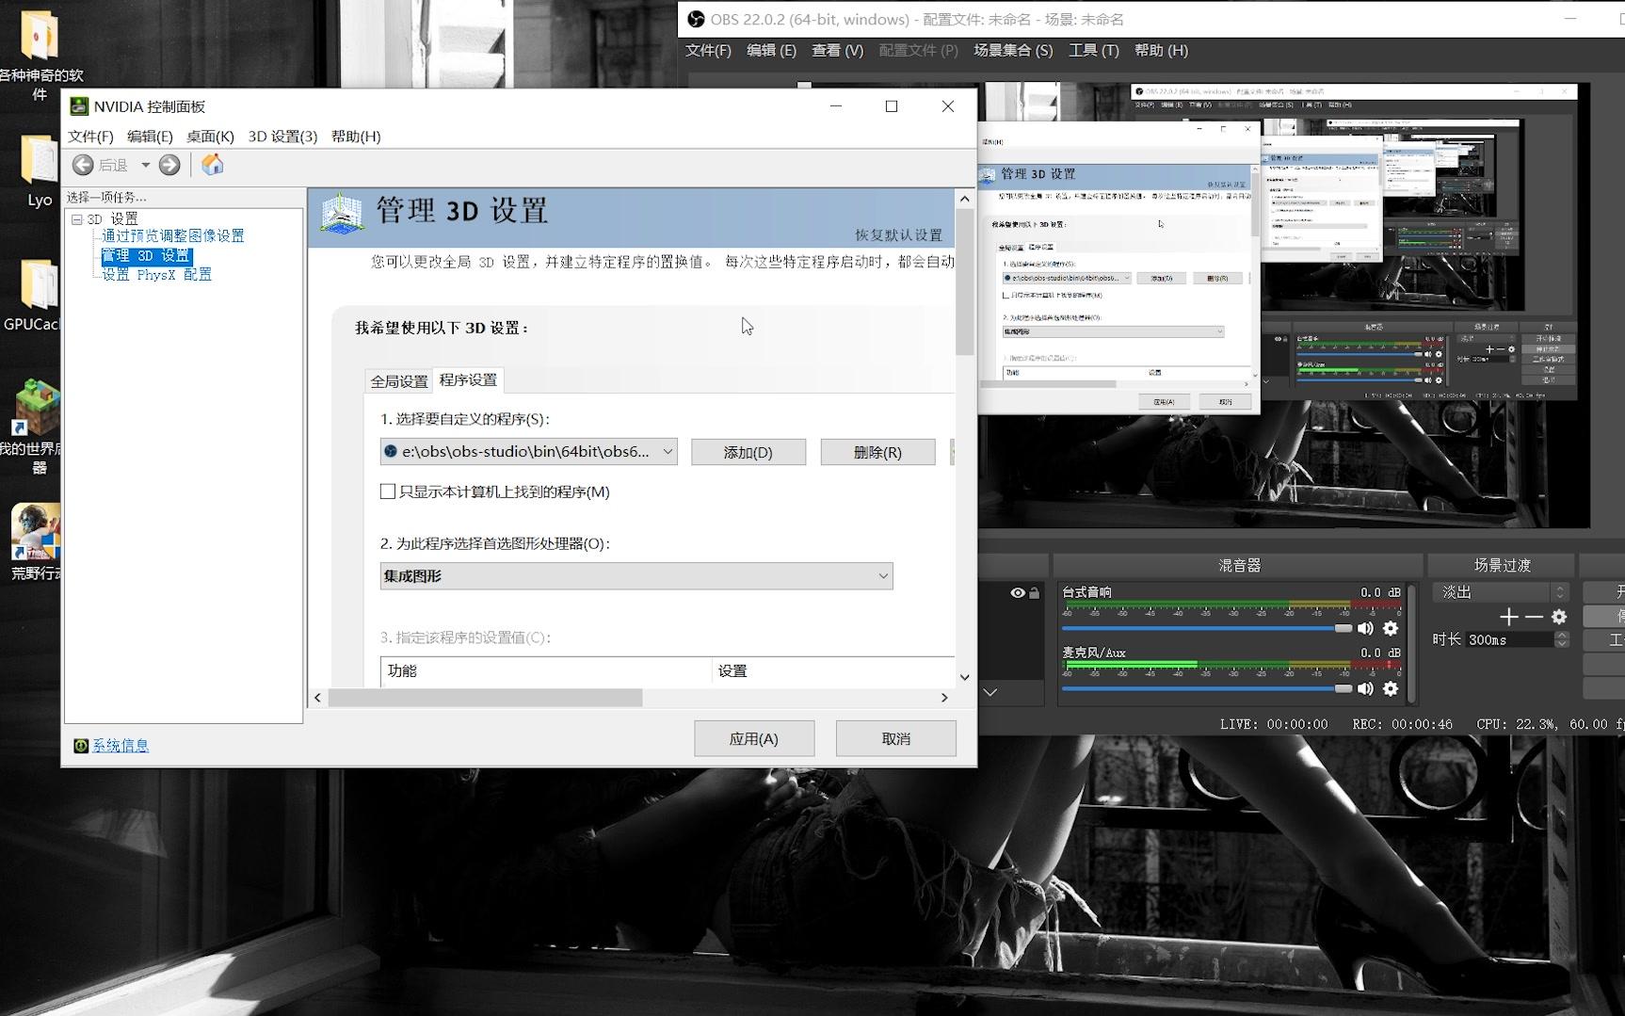Open the 我的世界 Minecraft launcher icon
Image resolution: width=1625 pixels, height=1016 pixels.
click(35, 426)
